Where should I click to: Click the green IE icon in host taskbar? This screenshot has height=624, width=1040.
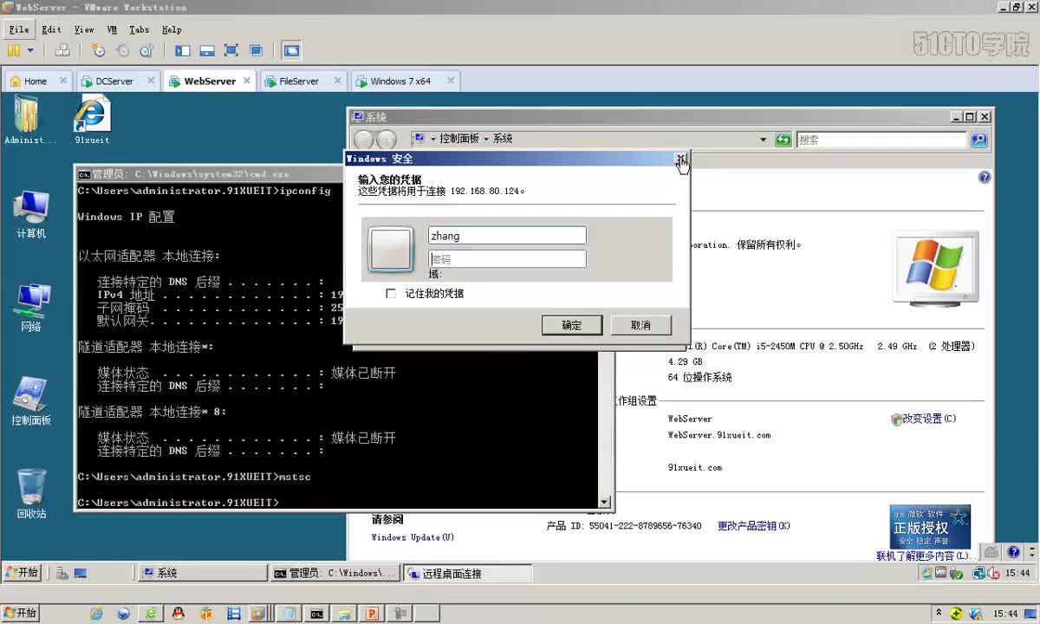(151, 614)
